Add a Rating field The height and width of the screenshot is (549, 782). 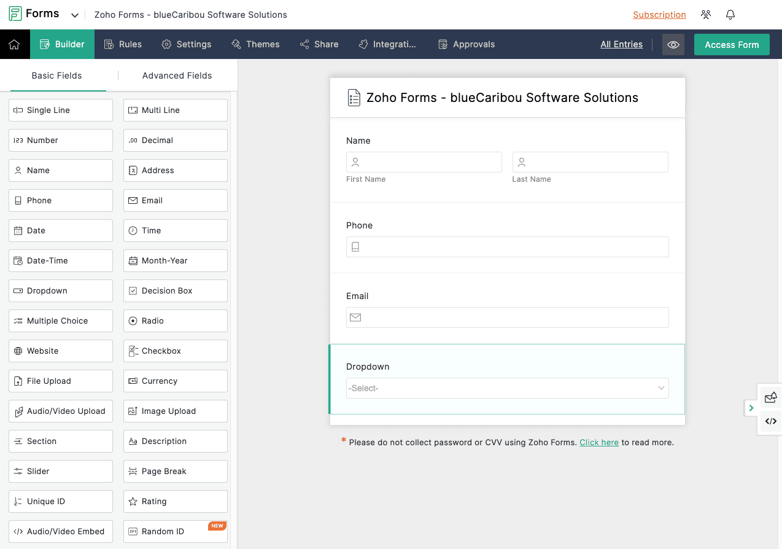(x=176, y=501)
